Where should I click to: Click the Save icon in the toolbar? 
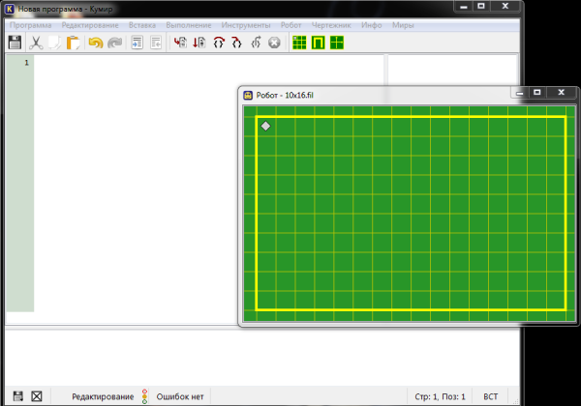[15, 43]
